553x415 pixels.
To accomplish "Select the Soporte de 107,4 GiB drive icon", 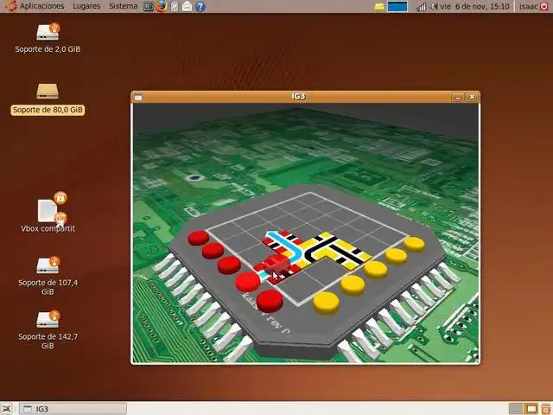I will click(x=48, y=265).
